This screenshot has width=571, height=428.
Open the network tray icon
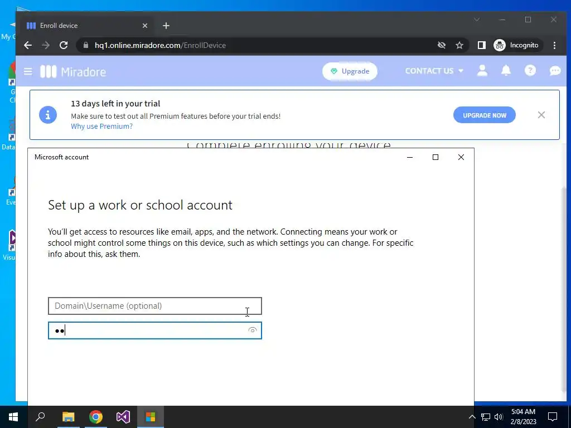[x=486, y=417]
